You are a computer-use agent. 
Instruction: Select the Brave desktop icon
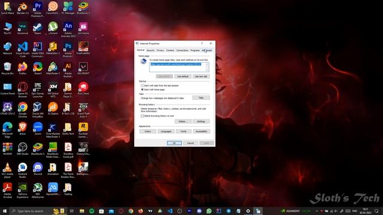click(x=23, y=129)
